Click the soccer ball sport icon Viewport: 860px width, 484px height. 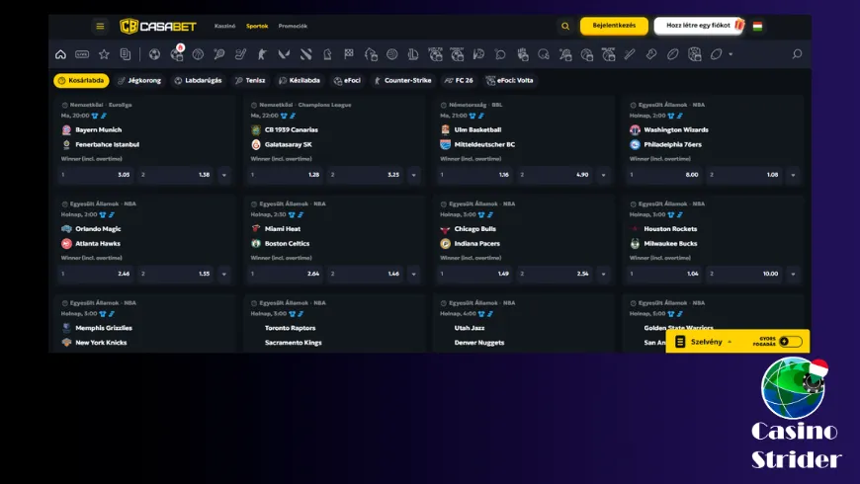coord(154,54)
